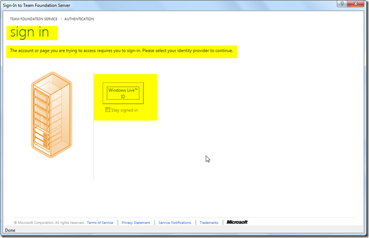Open the Privacy Statement link
The height and width of the screenshot is (238, 369).
[136, 222]
